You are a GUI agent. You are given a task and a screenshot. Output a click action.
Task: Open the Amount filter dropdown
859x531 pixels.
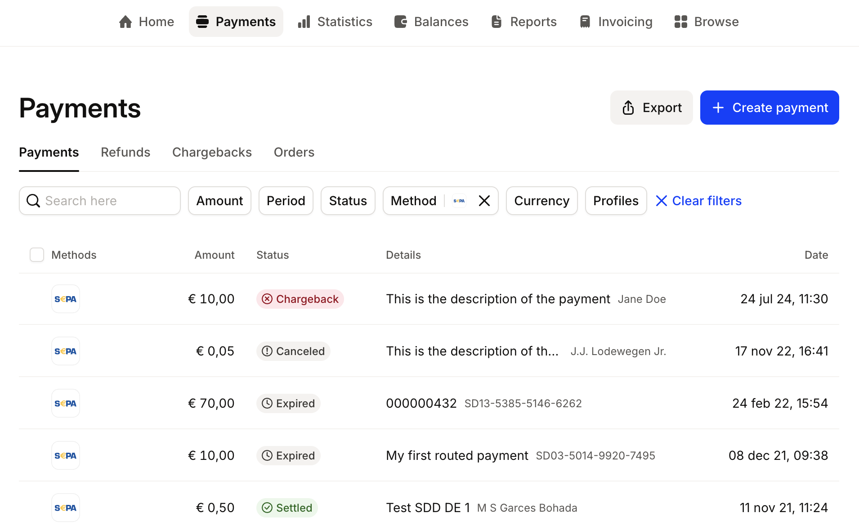click(x=219, y=201)
